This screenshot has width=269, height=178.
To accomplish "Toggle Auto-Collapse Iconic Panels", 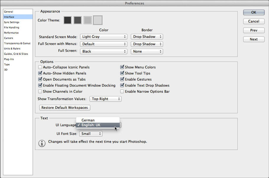I will click(x=40, y=67).
